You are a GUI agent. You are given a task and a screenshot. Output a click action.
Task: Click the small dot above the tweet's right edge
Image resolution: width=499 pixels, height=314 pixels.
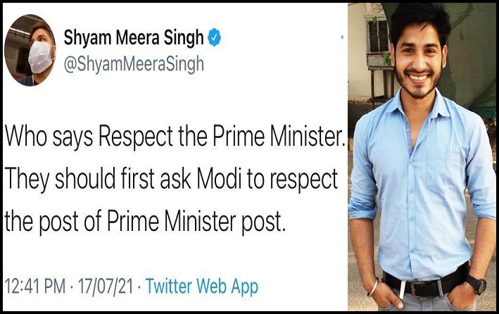click(341, 35)
